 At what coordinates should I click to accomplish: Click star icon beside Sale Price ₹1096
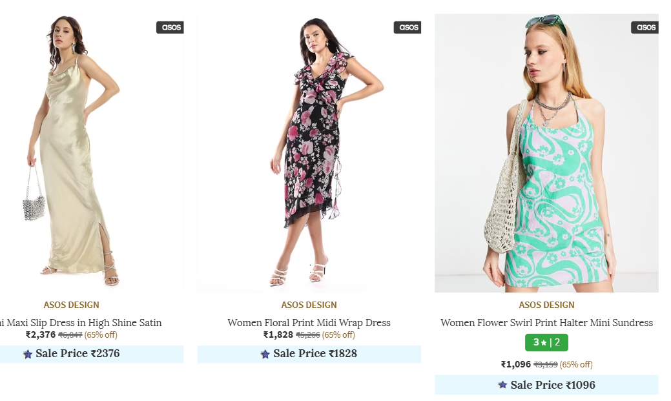pos(502,385)
